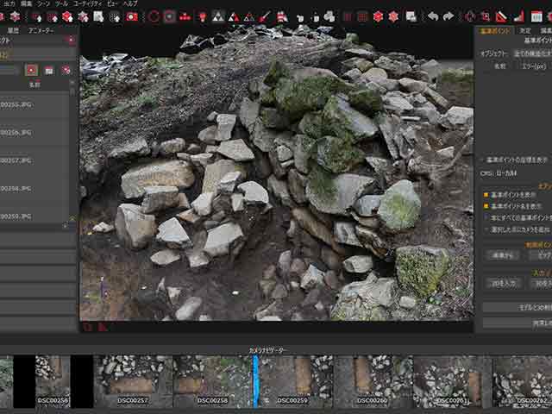Open the DSC00260 thumbnail
Viewport: 552px width, 414px height.
tap(373, 381)
